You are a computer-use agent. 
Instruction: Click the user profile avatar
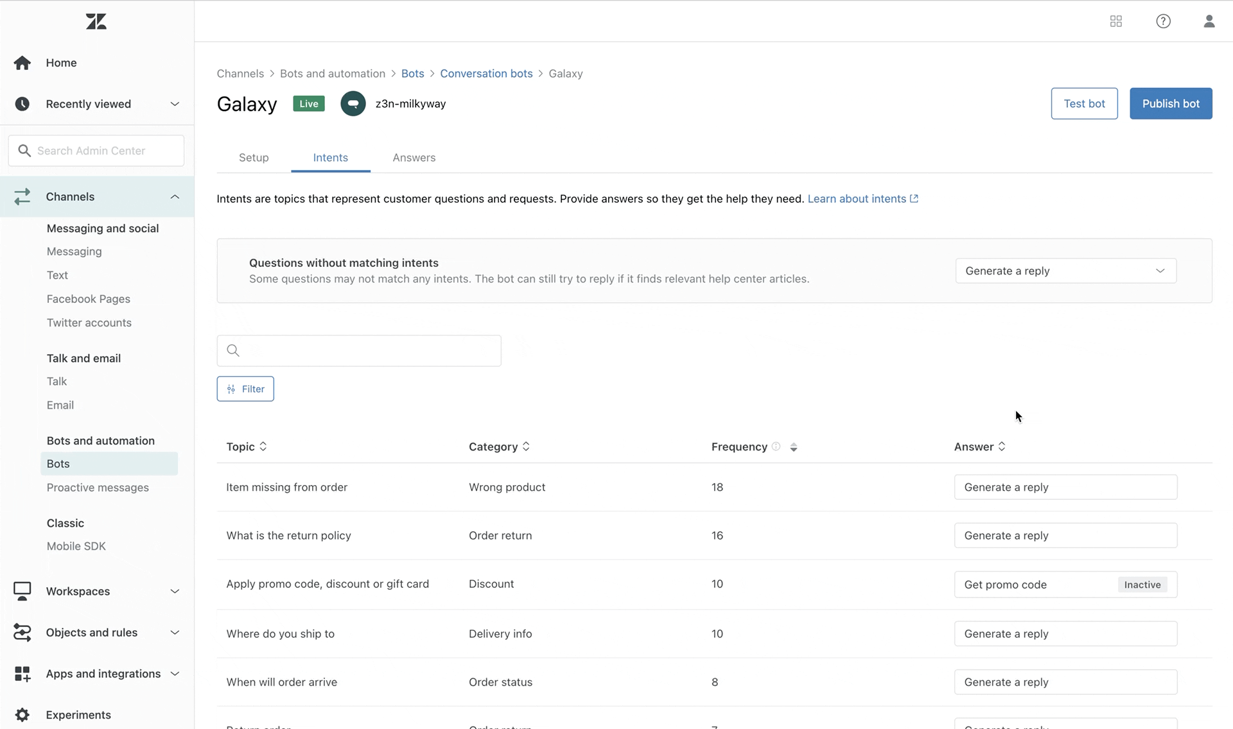(x=1209, y=21)
